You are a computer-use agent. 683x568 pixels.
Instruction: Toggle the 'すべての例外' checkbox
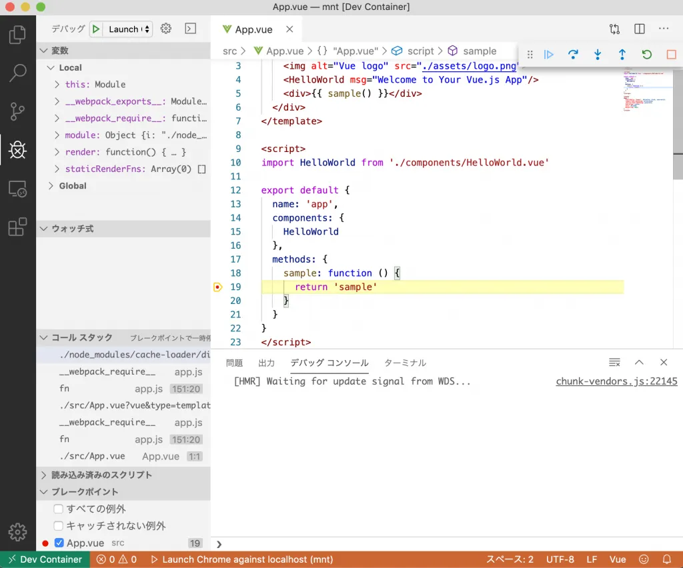[59, 509]
